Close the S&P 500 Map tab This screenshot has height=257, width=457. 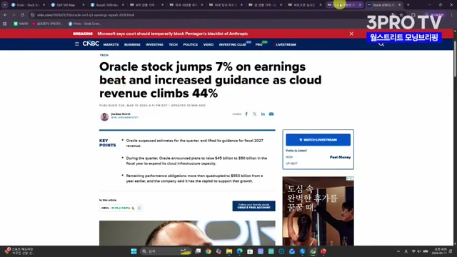84,5
